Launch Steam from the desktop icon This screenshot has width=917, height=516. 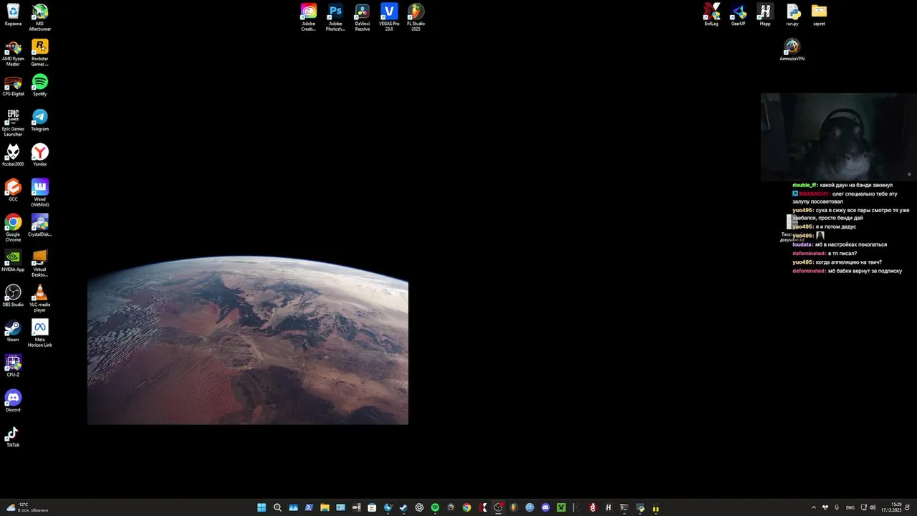[13, 331]
